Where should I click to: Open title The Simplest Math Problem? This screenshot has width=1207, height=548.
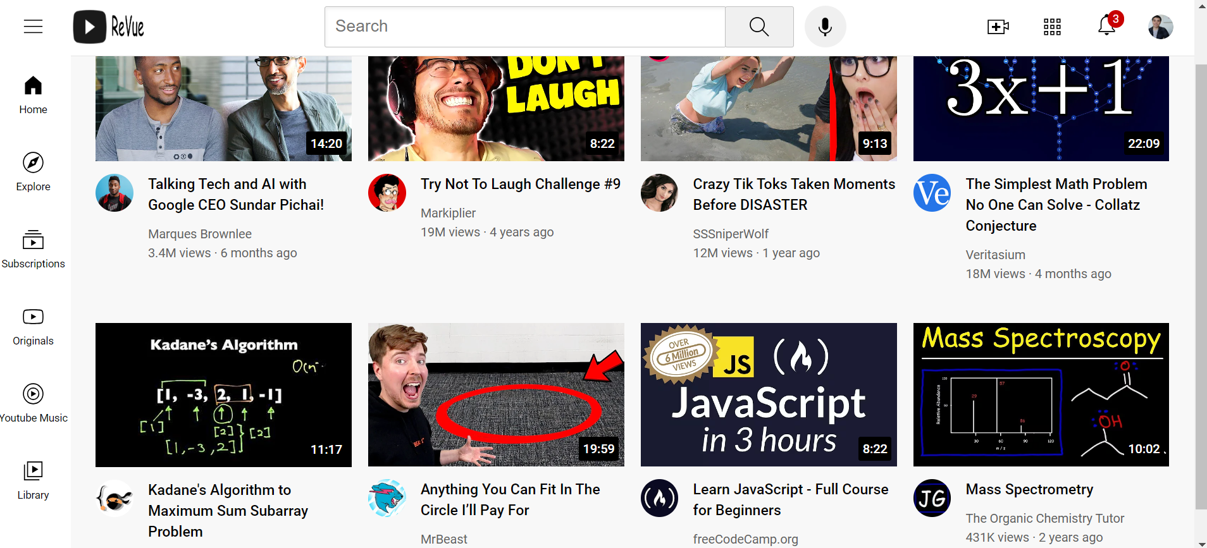pos(1056,205)
